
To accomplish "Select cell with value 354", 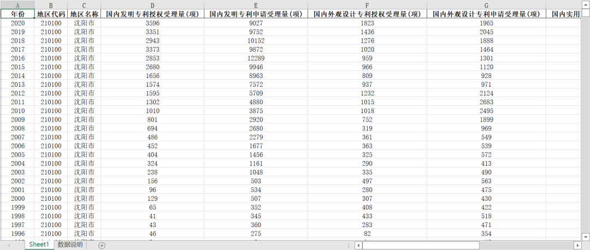I will click(487, 234).
